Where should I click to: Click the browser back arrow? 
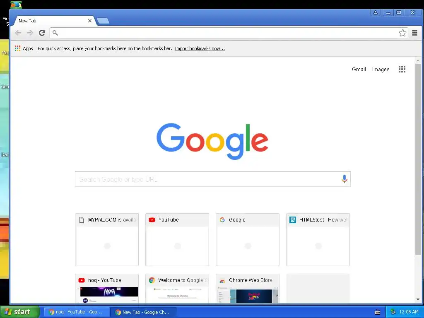click(x=18, y=33)
